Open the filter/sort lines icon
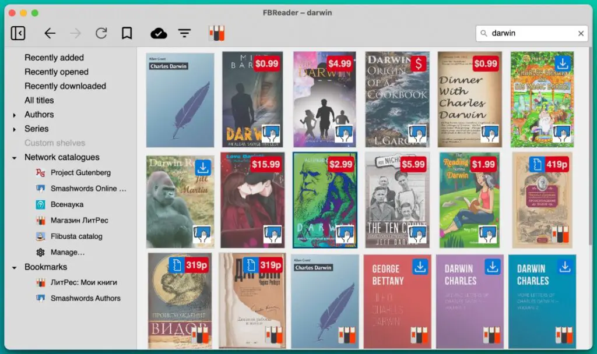Screen dimensions: 597x354 pyautogui.click(x=185, y=33)
